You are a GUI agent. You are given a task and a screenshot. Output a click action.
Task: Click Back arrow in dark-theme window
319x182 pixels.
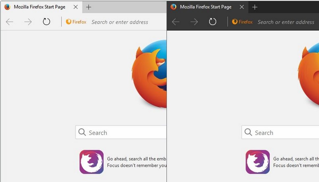click(x=176, y=22)
